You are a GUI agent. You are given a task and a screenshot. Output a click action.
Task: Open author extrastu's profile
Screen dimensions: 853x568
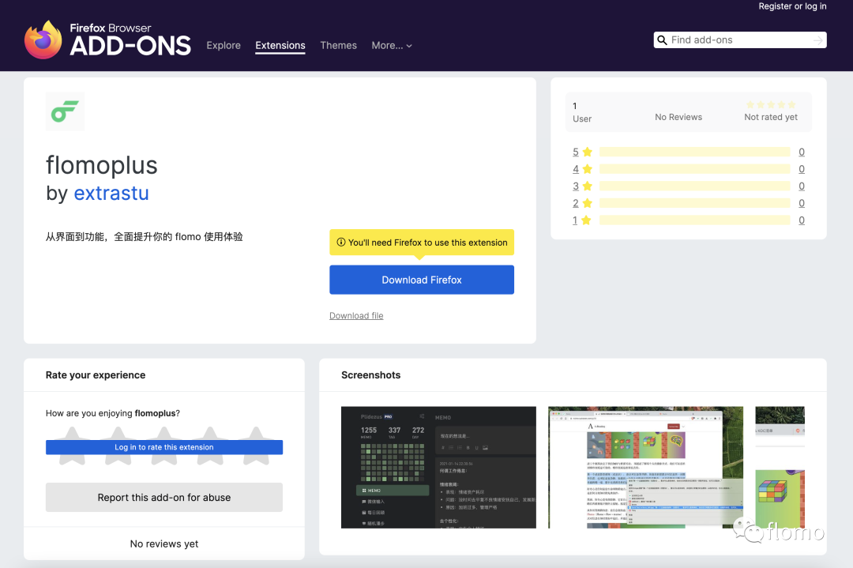point(111,193)
